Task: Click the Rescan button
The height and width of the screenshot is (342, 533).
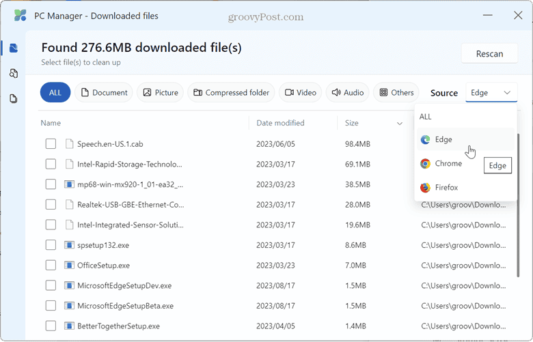Action: pyautogui.click(x=489, y=54)
